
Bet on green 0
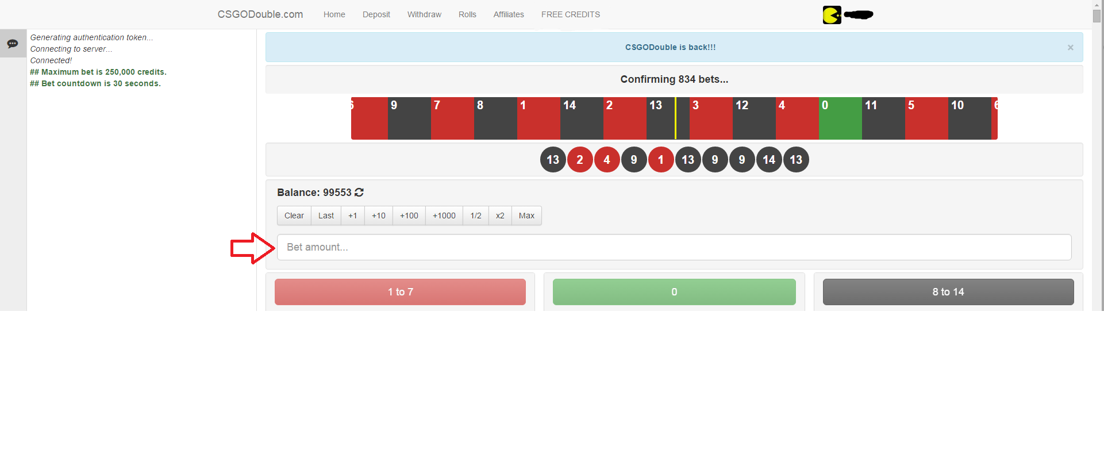[674, 292]
